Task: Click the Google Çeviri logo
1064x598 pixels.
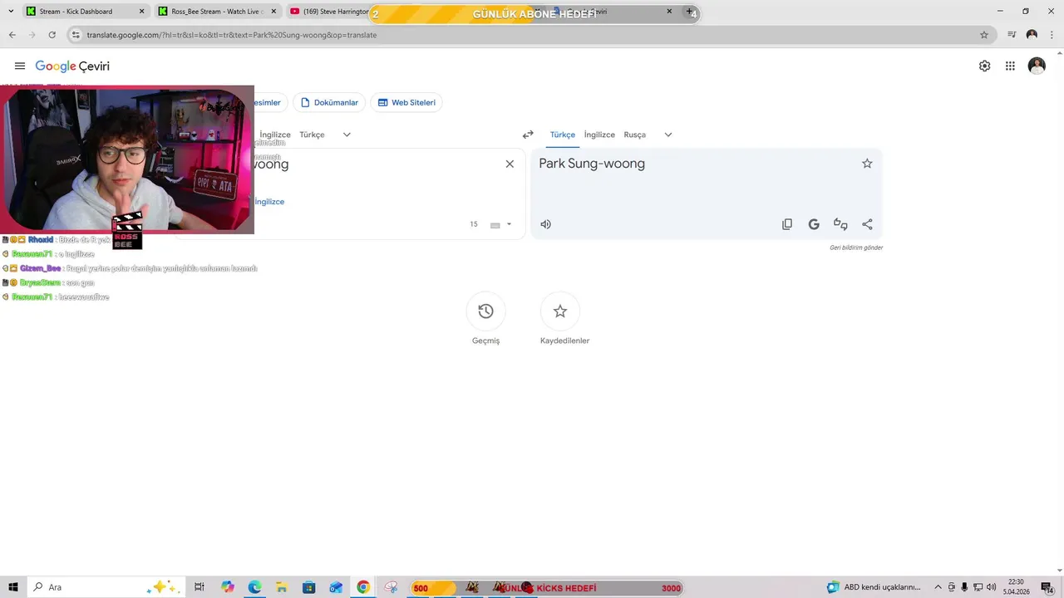Action: [x=72, y=66]
